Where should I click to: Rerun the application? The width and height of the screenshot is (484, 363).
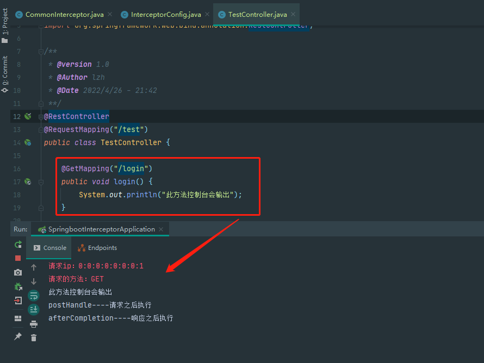(x=18, y=244)
